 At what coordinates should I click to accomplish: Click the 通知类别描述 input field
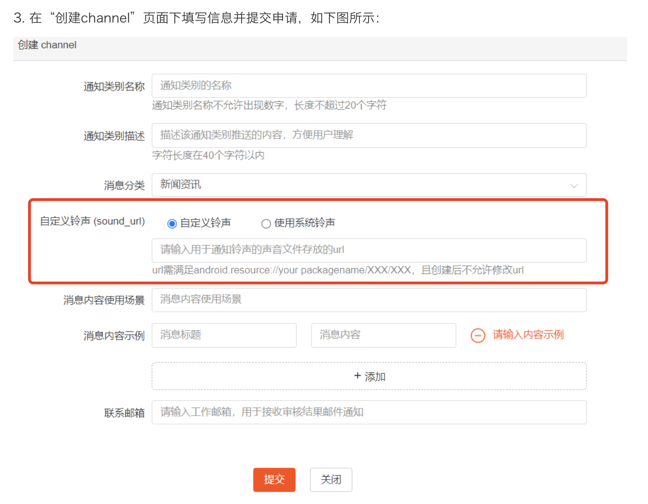(x=369, y=135)
